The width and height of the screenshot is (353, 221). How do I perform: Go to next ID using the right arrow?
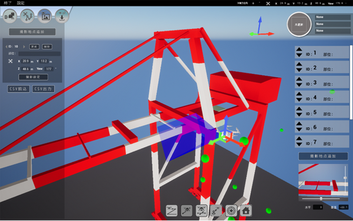point(24,47)
